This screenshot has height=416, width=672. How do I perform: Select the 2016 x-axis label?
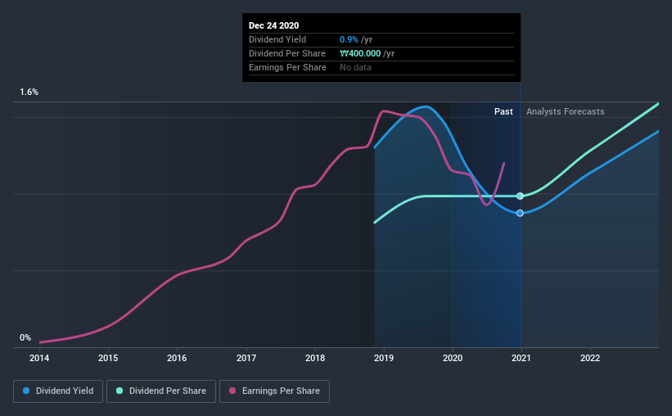[177, 358]
